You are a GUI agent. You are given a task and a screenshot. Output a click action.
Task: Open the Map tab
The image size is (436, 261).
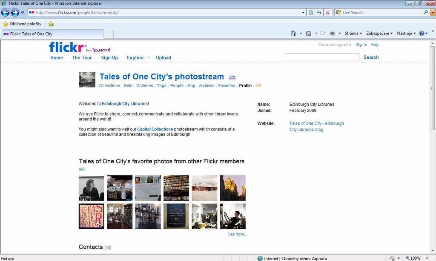191,86
